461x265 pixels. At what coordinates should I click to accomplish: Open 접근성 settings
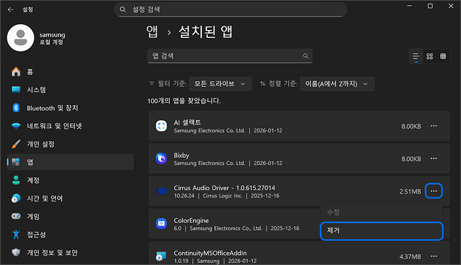tap(70, 234)
